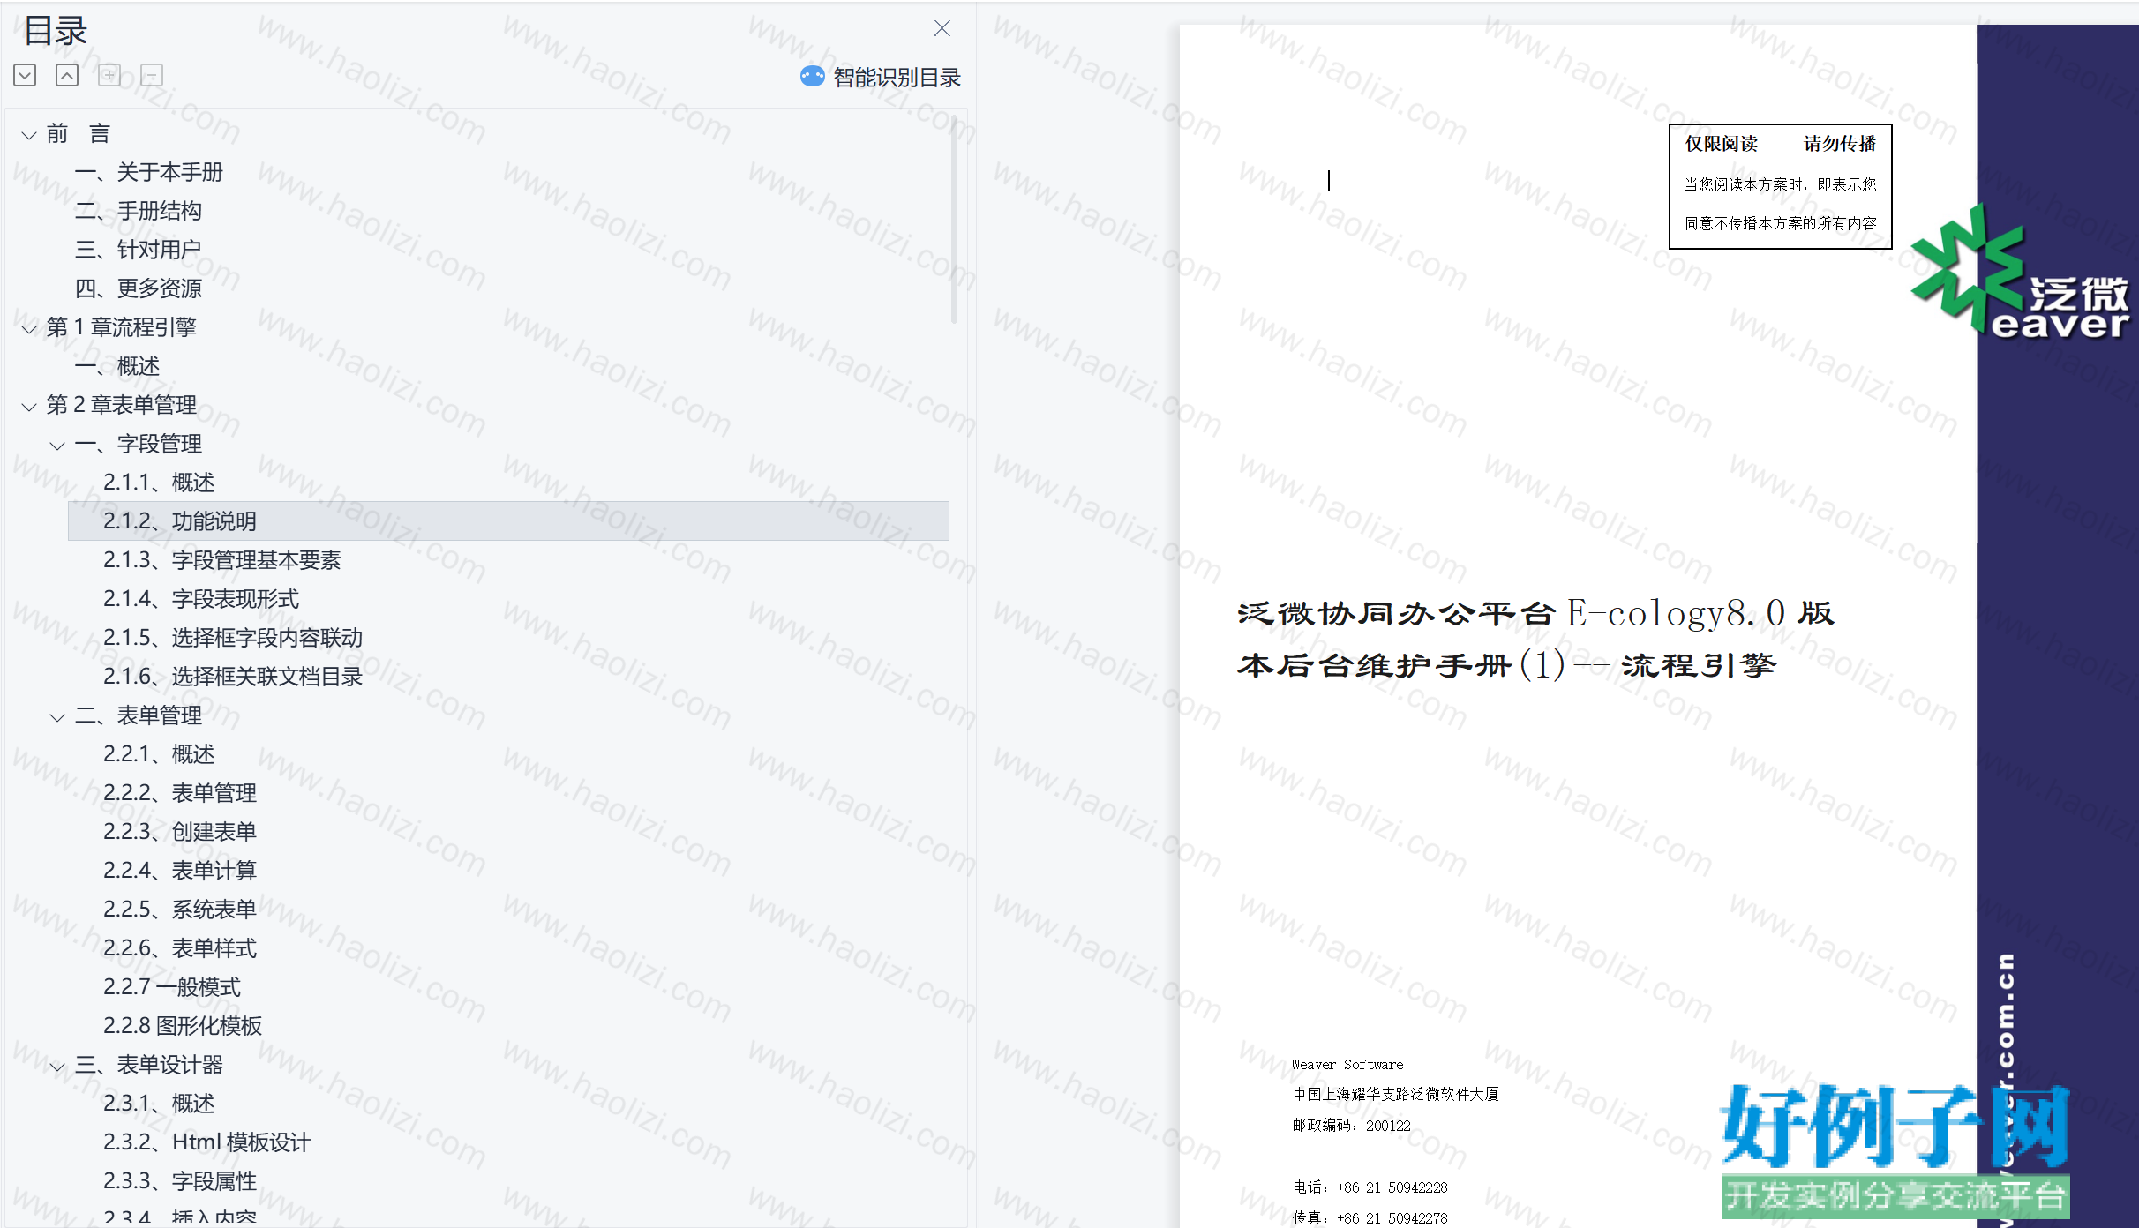Select 2.1.2、功能说明 entry
The image size is (2139, 1228).
coord(508,521)
